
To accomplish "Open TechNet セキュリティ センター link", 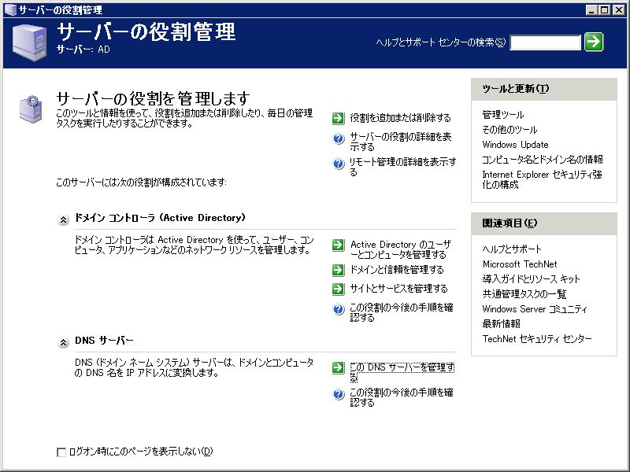I will pos(537,339).
